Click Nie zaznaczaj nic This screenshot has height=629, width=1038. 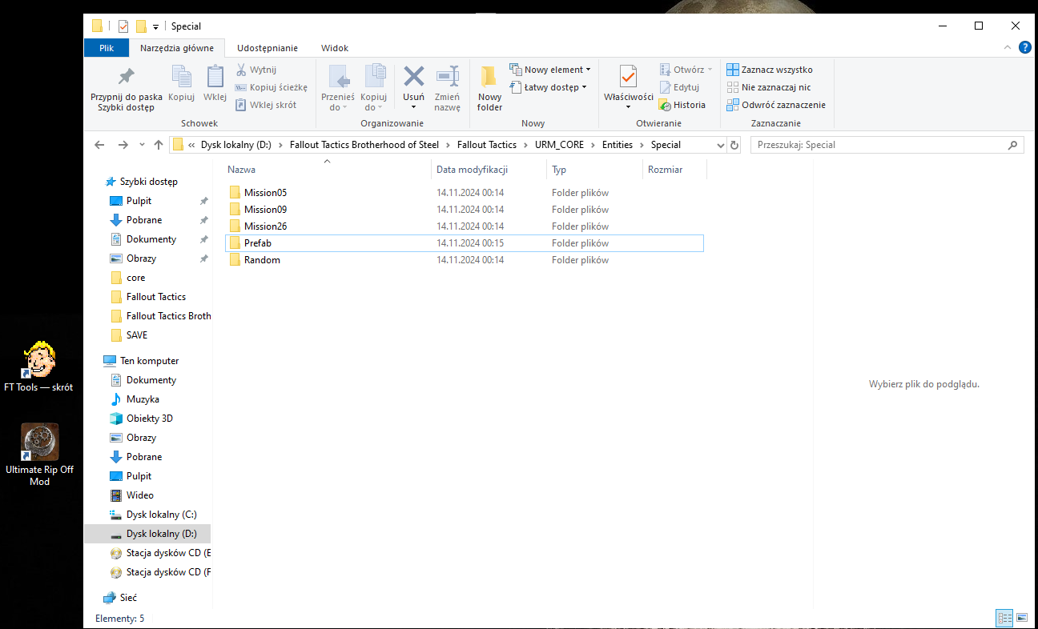[769, 87]
